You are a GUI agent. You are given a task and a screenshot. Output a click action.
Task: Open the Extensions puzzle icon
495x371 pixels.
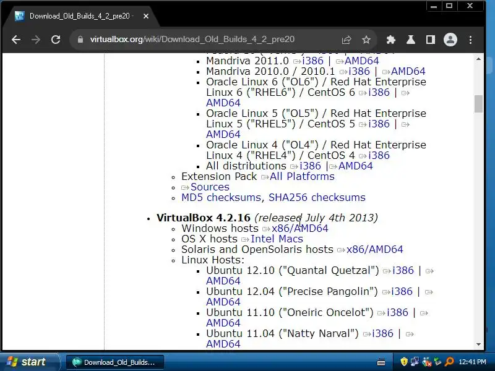[x=391, y=40]
